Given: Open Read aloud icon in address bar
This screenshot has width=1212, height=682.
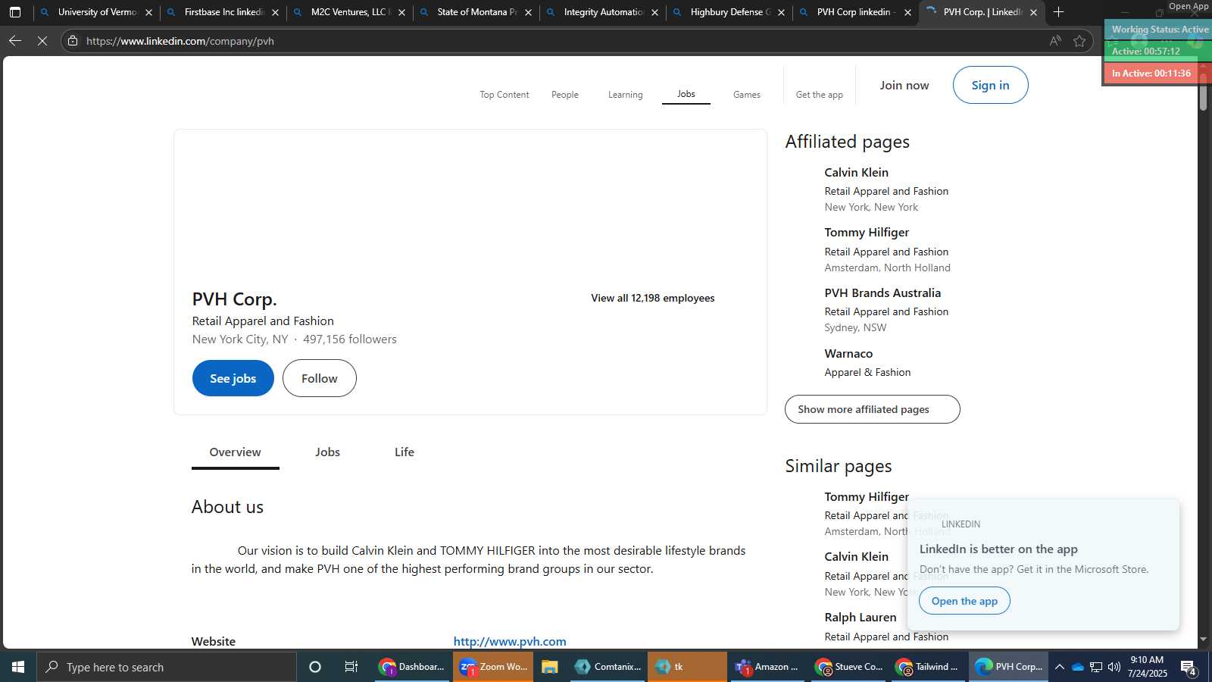Looking at the screenshot, I should coord(1055,41).
